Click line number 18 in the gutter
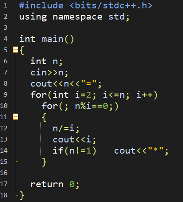Image resolution: width=183 pixels, height=202 pixels. point(4,195)
